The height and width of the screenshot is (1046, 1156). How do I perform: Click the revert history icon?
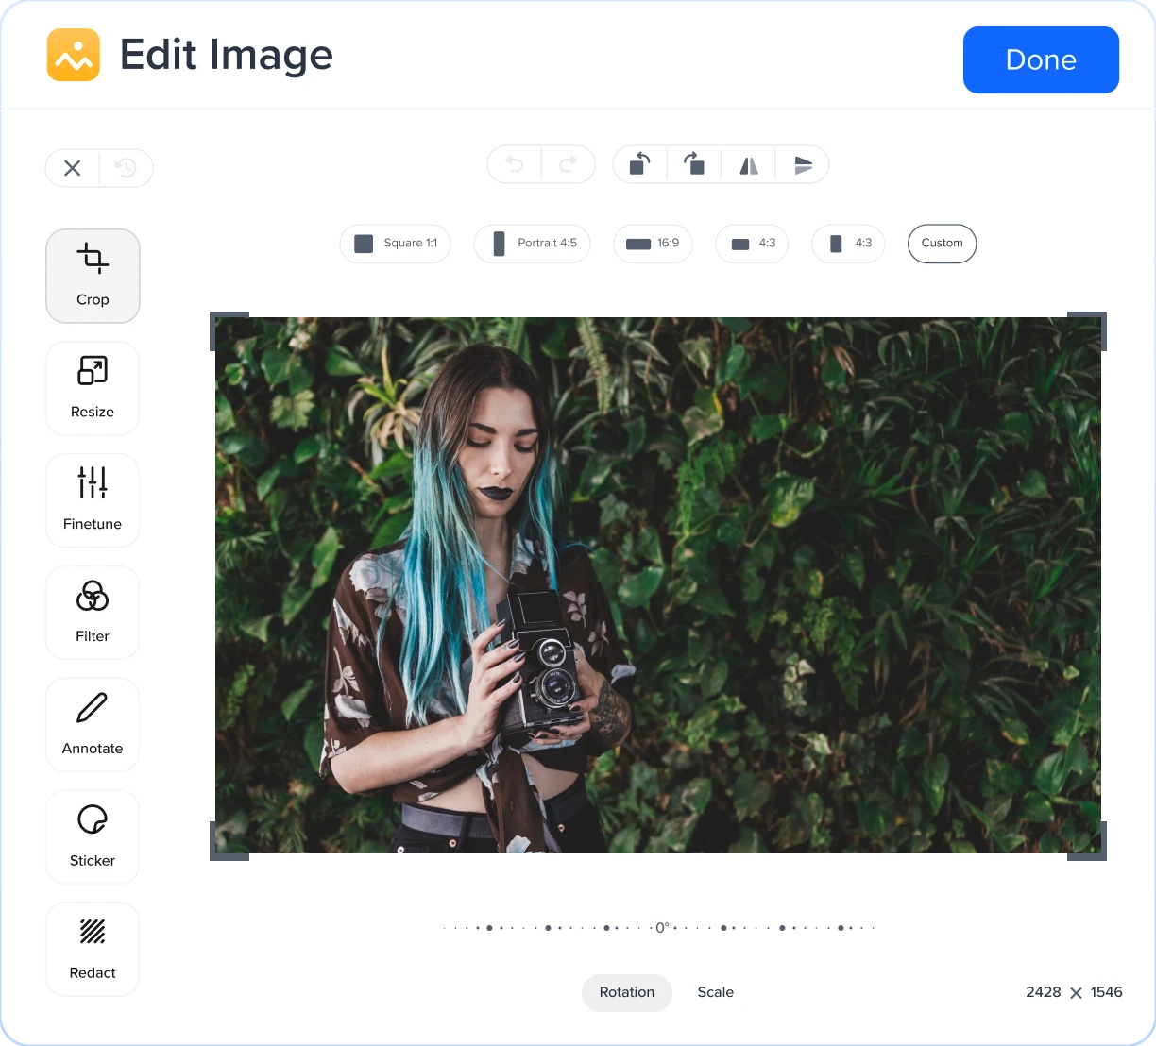(126, 168)
